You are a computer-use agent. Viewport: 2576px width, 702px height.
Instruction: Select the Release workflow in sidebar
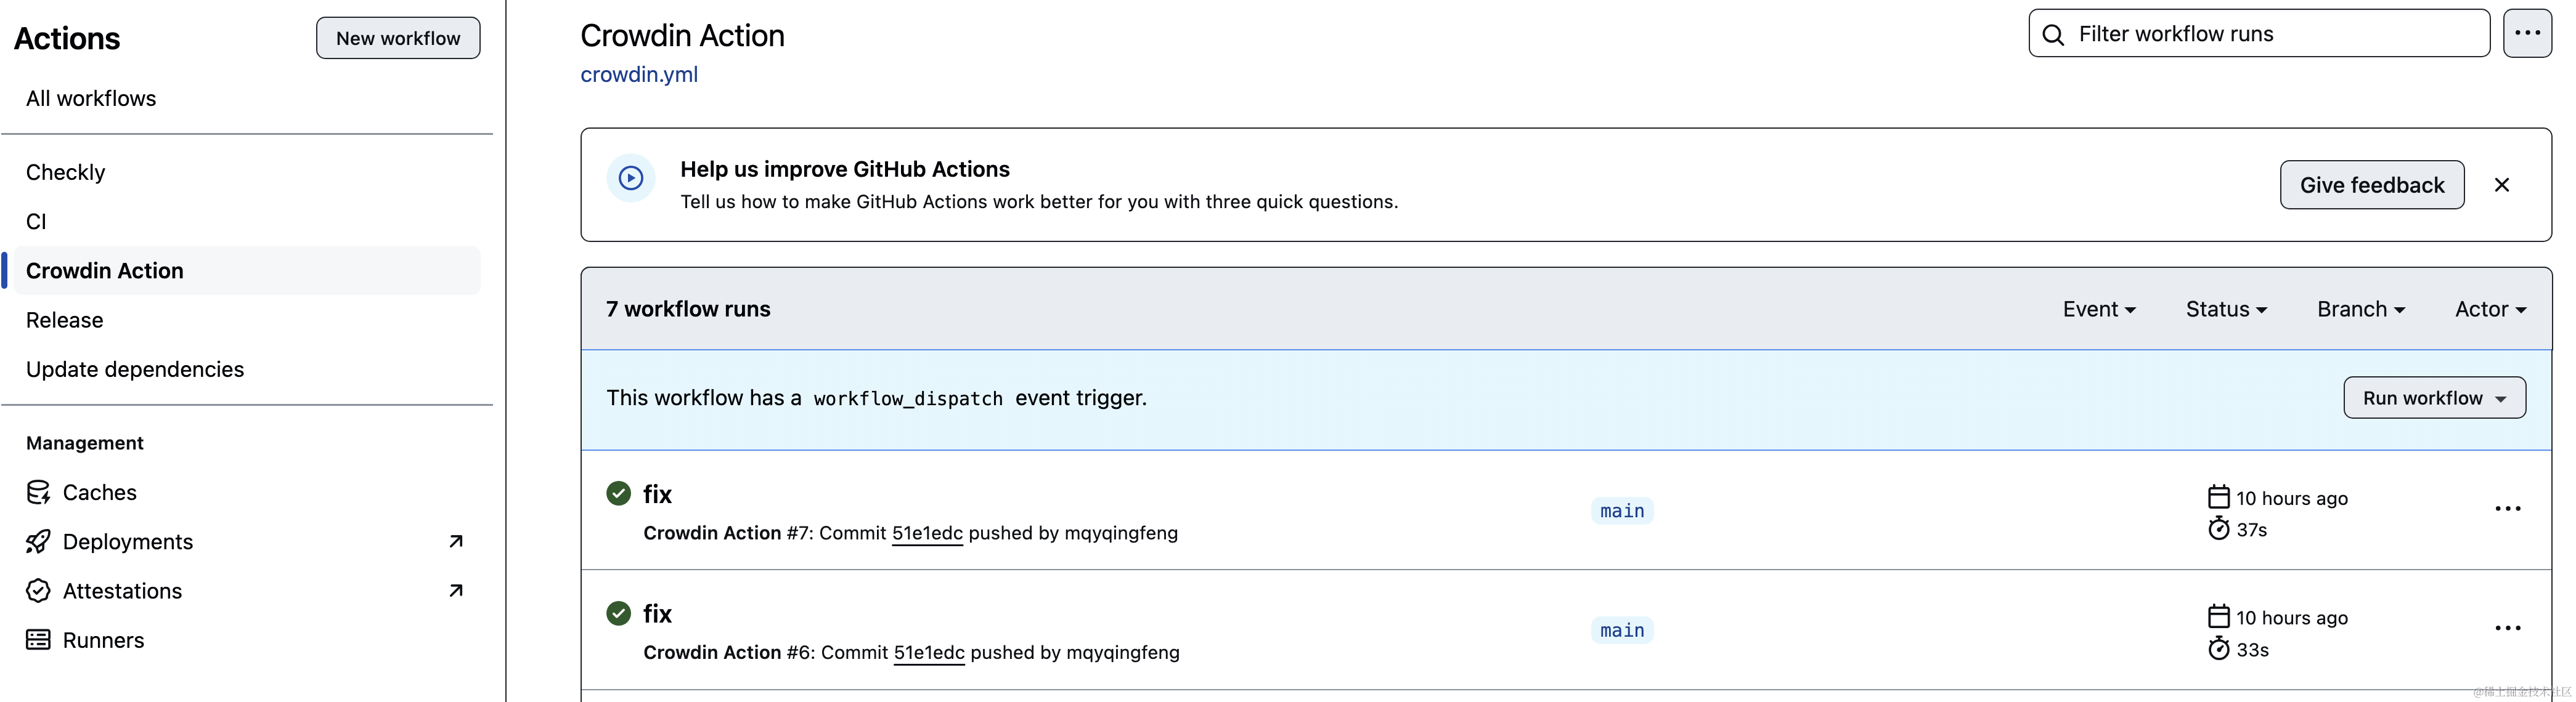click(x=65, y=320)
